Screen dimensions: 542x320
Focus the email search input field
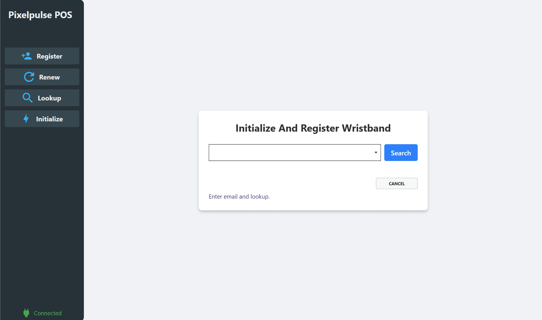290,153
